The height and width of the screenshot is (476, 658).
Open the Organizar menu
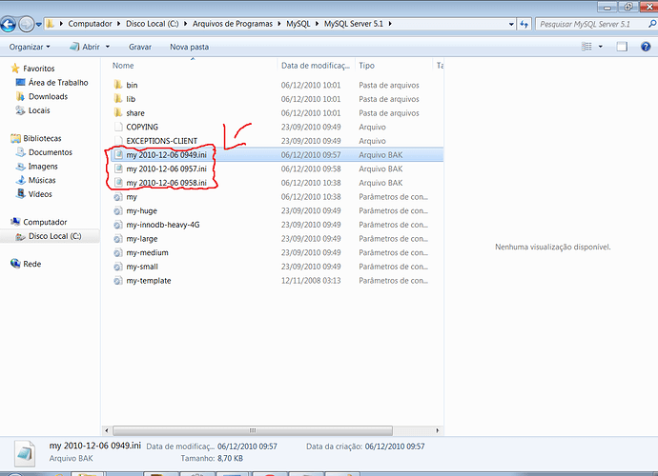click(x=30, y=47)
